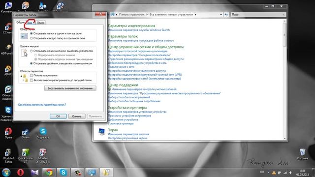Show hidden tray icons arrow
Viewport: 315px width, 177px height.
[268, 173]
